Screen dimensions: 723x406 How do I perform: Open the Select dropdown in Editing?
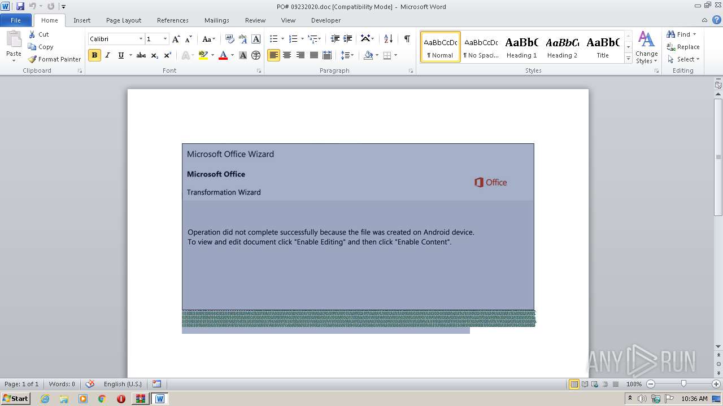tap(683, 59)
